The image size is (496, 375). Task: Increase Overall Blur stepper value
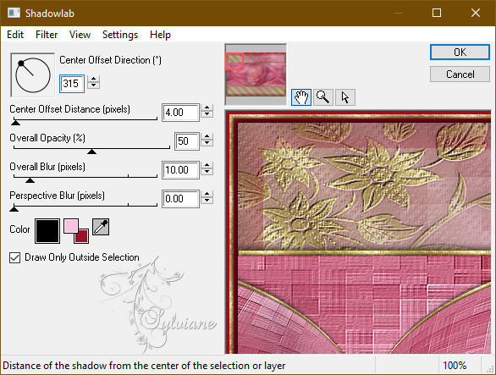pyautogui.click(x=207, y=166)
